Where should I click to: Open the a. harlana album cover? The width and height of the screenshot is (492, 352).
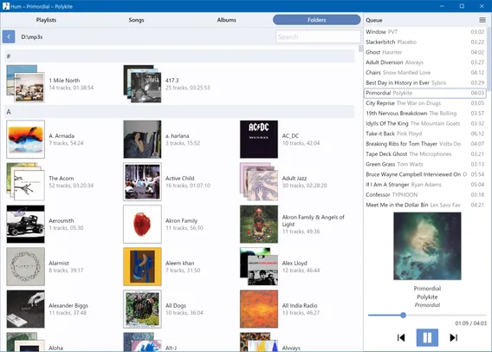pyautogui.click(x=142, y=139)
